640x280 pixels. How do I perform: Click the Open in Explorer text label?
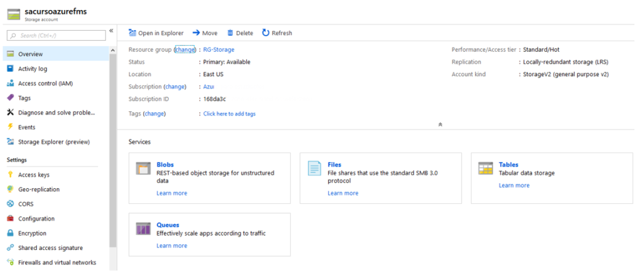[161, 33]
